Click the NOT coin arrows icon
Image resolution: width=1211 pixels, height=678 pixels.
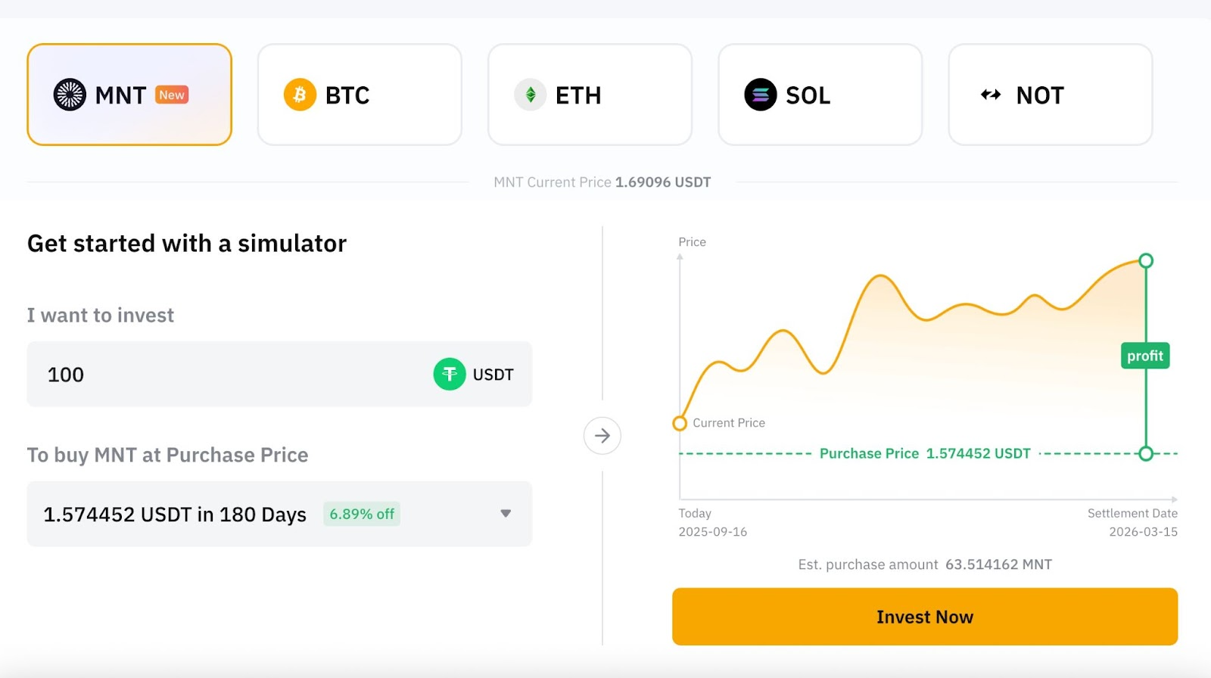point(992,95)
